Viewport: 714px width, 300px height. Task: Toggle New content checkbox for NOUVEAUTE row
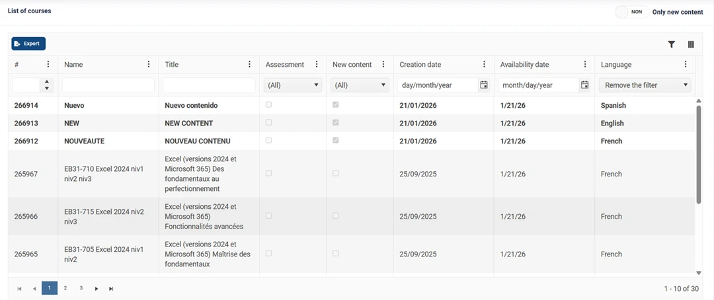(x=336, y=140)
